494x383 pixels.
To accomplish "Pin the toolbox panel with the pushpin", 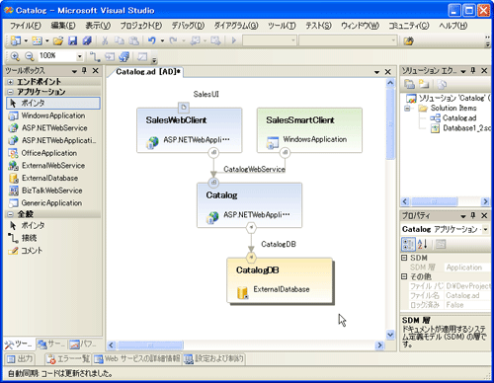I will pyautogui.click(x=84, y=70).
